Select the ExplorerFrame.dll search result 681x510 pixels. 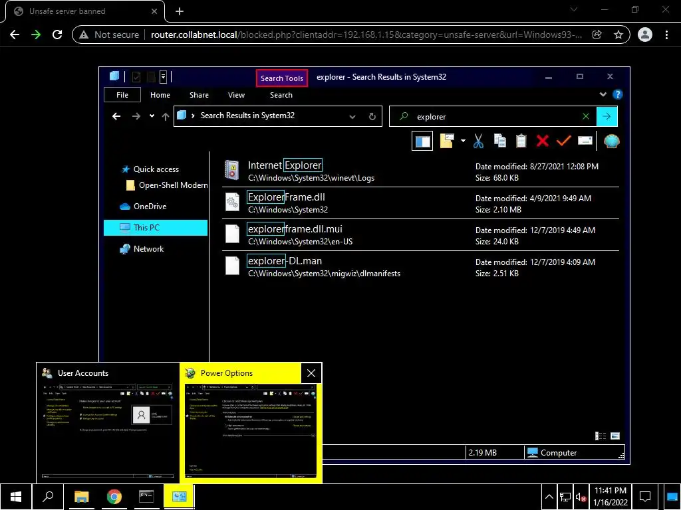[420, 203]
